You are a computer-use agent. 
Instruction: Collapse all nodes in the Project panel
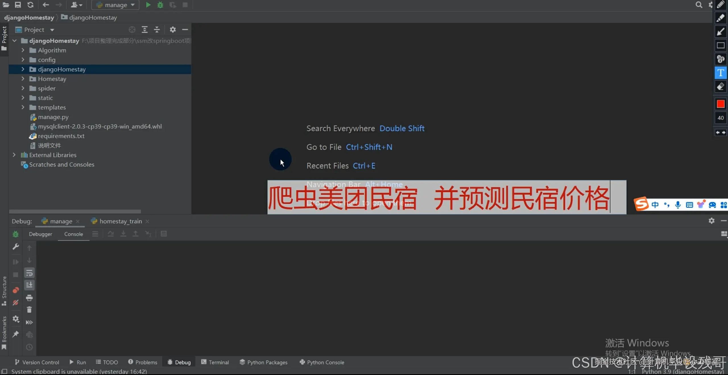[x=157, y=30]
